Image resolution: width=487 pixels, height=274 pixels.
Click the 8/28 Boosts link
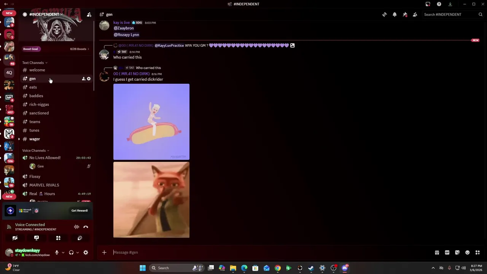(79, 49)
